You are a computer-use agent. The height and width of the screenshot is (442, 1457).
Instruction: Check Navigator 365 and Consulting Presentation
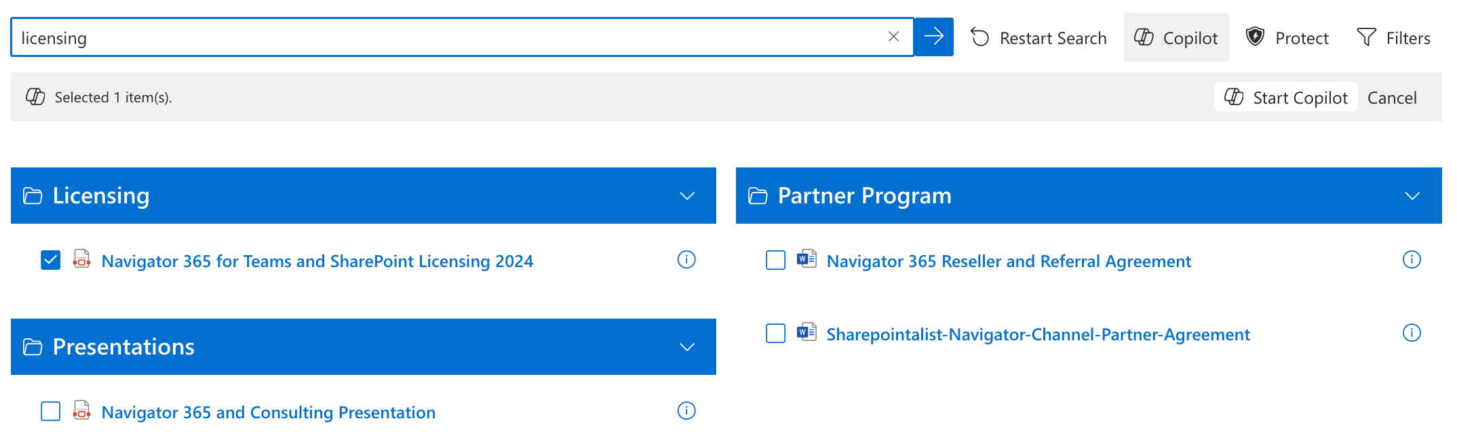pyautogui.click(x=51, y=411)
